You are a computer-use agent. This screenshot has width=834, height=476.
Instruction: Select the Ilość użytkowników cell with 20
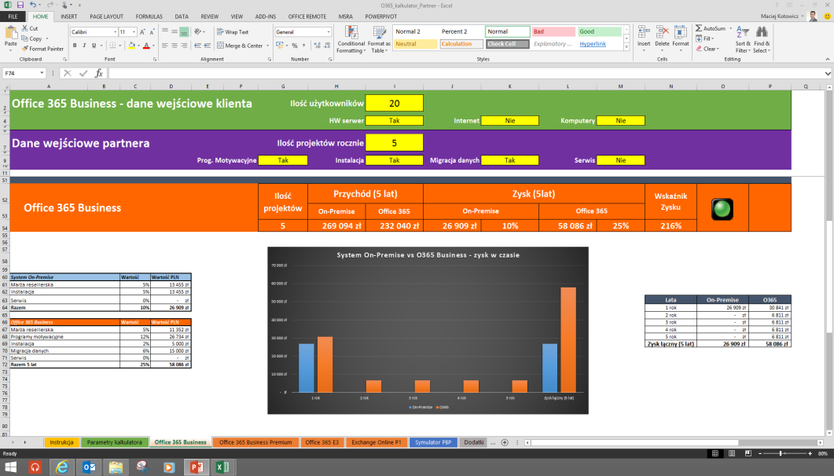click(394, 104)
